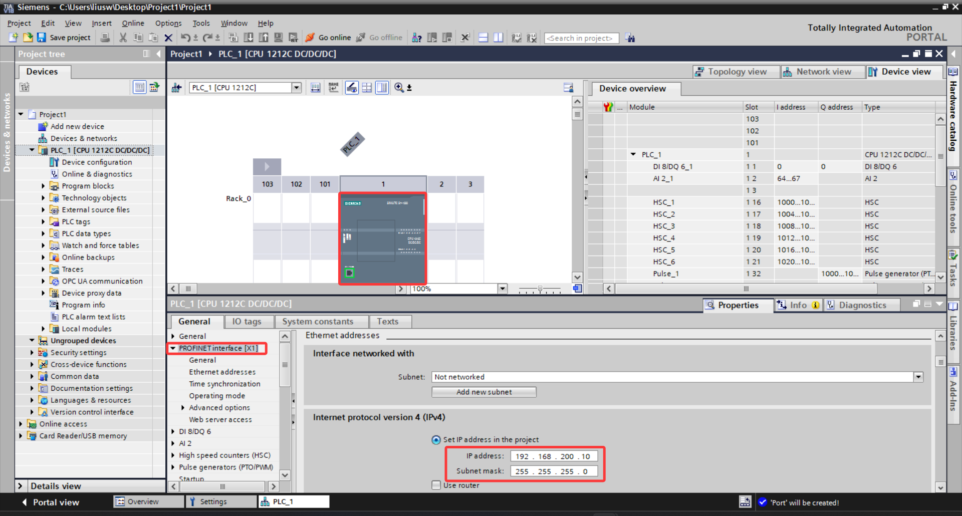Click the Subnet mask input field
The height and width of the screenshot is (516, 962).
pyautogui.click(x=554, y=471)
